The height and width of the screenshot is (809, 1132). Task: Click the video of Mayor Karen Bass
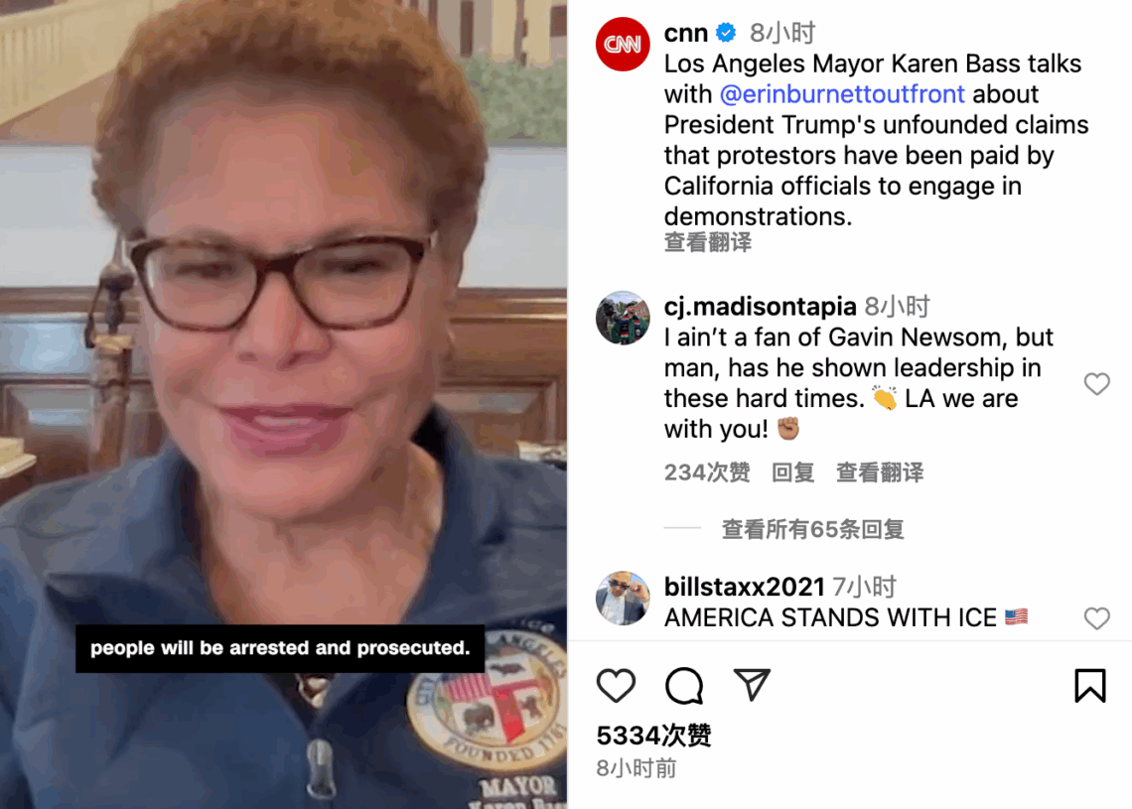tap(283, 404)
